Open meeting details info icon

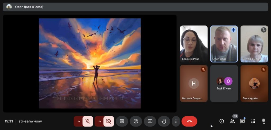click(x=222, y=121)
